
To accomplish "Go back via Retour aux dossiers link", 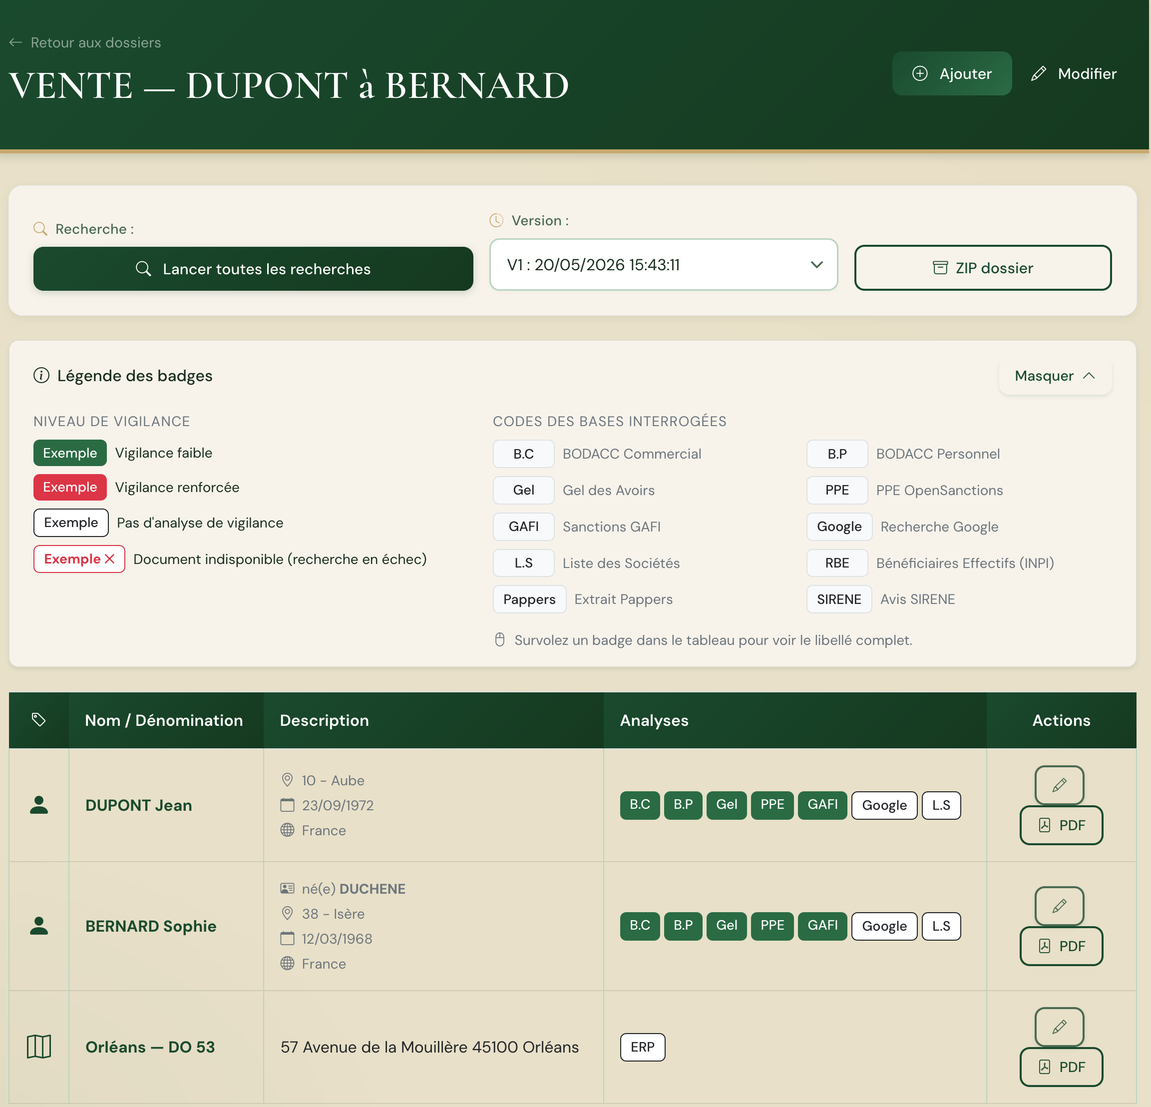I will pos(85,42).
